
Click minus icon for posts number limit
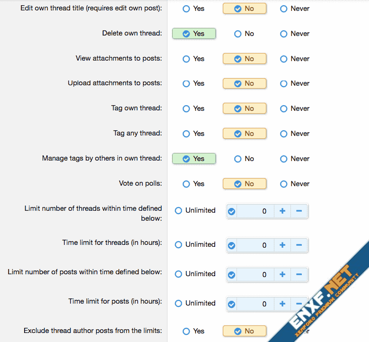pos(299,275)
